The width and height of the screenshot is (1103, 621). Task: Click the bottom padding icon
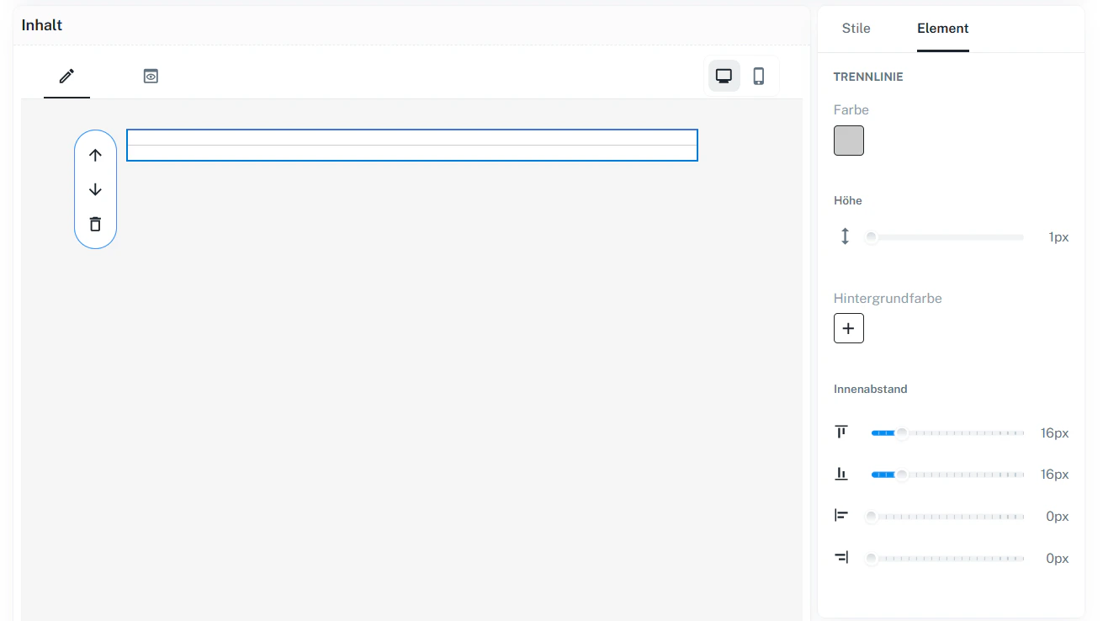841,474
